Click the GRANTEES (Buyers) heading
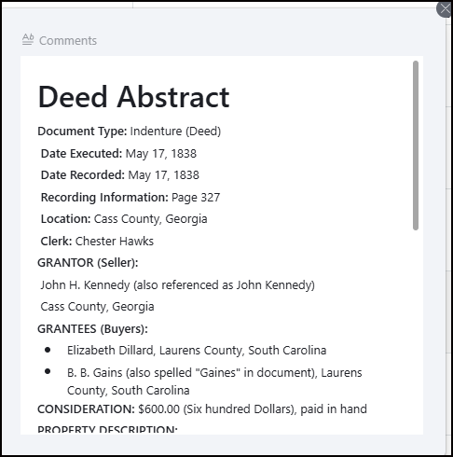This screenshot has height=457, width=453. 92,328
